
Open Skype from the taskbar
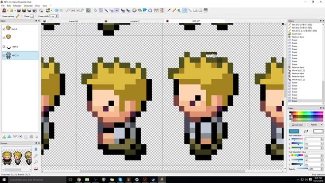click(120, 179)
